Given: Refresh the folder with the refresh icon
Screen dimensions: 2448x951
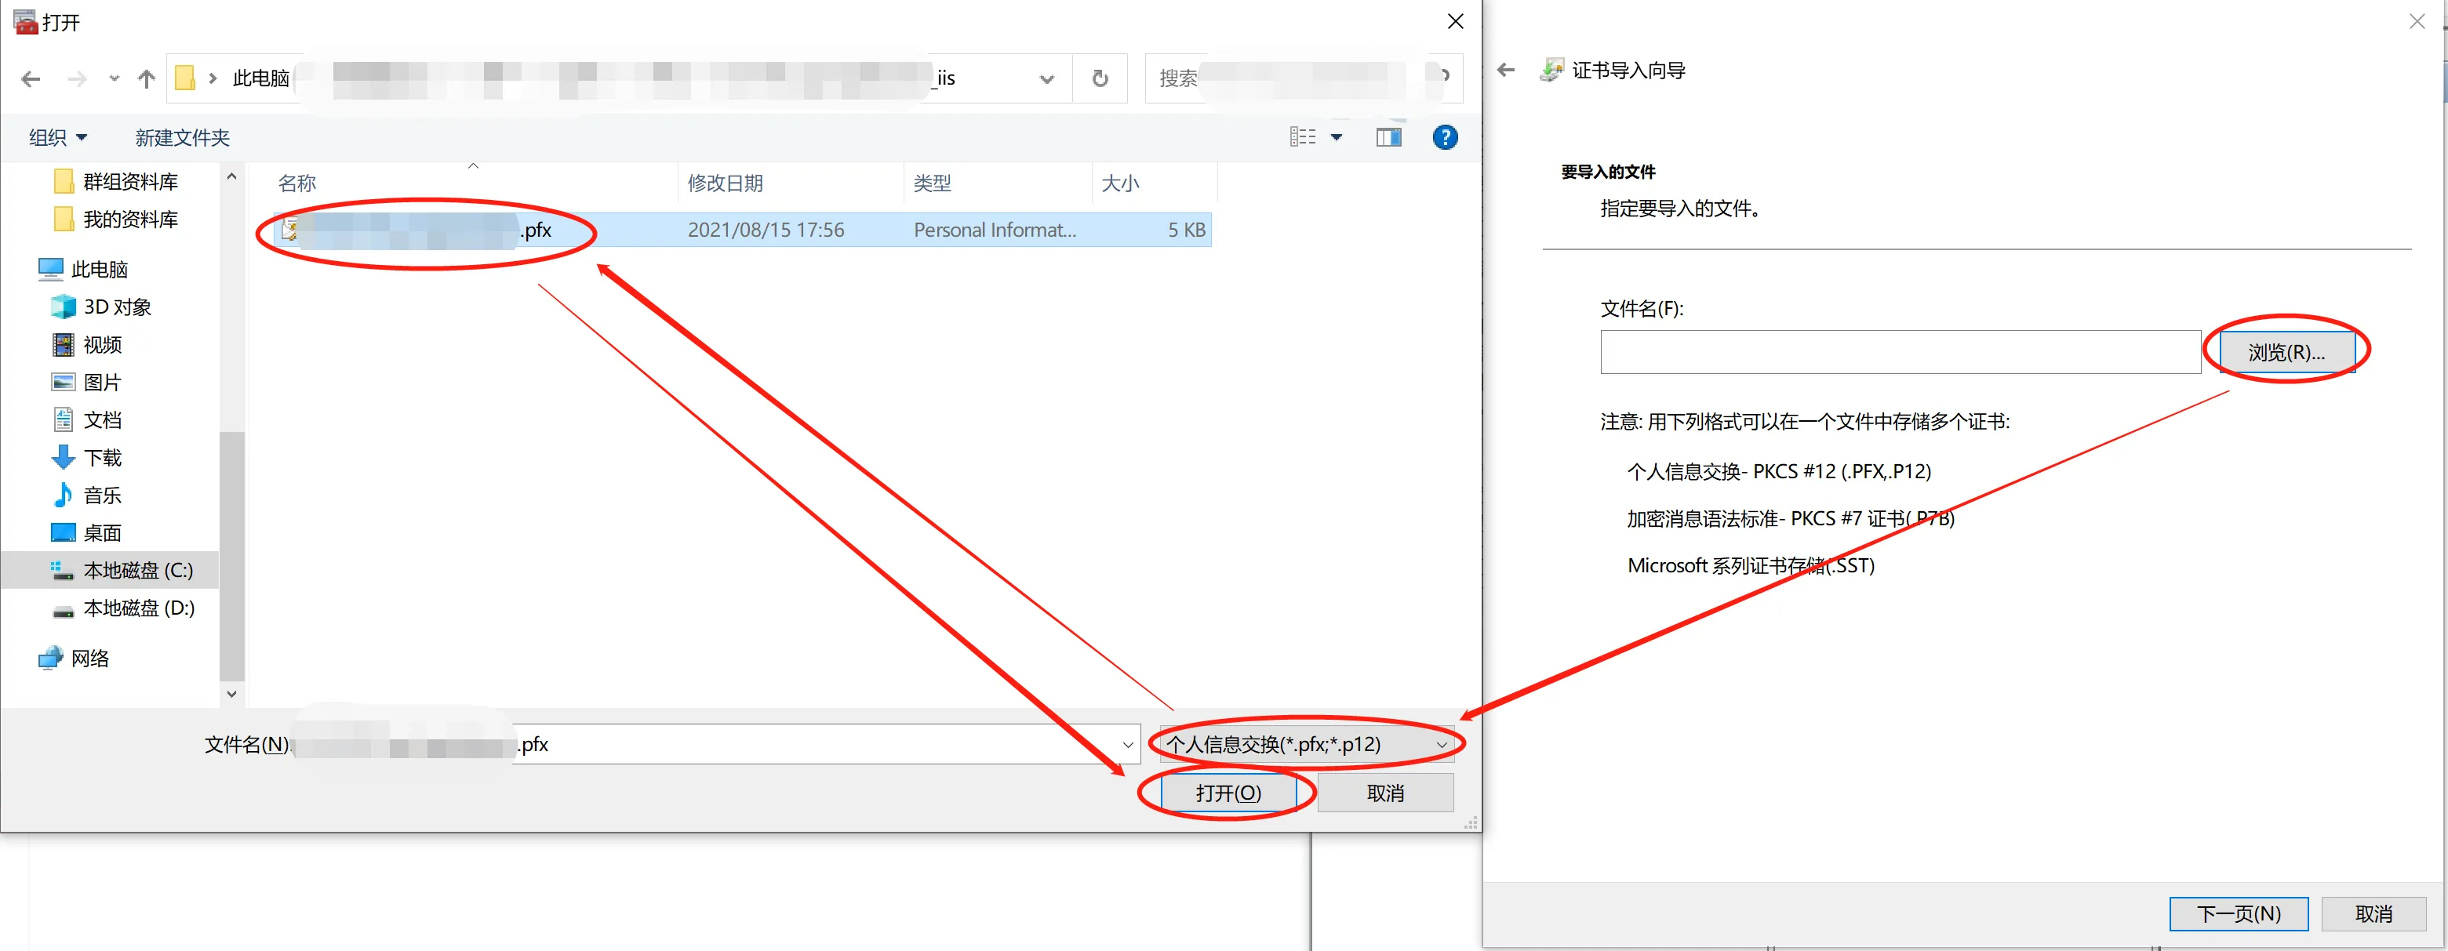Looking at the screenshot, I should click(x=1100, y=78).
